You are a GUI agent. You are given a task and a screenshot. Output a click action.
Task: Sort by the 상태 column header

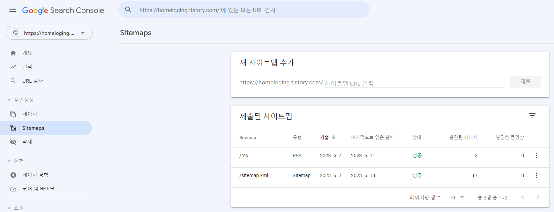click(x=417, y=137)
